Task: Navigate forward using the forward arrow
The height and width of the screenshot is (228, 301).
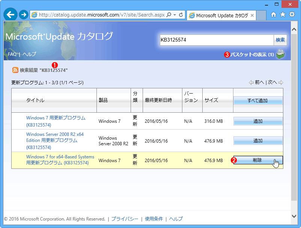Action: 23,14
